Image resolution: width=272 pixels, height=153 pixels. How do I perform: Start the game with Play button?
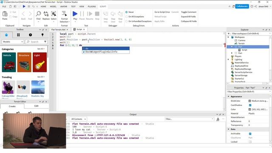click(x=75, y=14)
